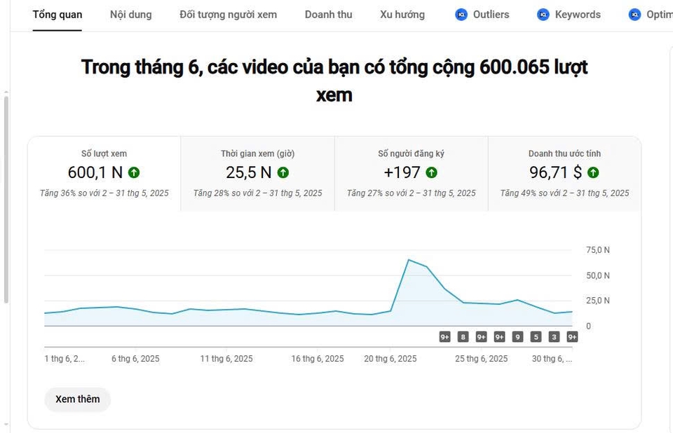673x433 pixels.
Task: Click the green arrow beside 96,71 $
Action: [593, 172]
